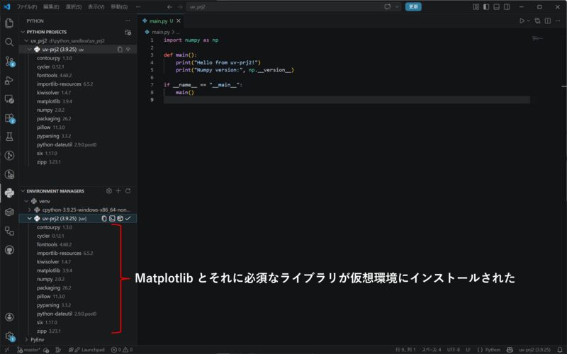Click the master branch in status bar
Viewport: 567px width, 354px height.
[x=29, y=350]
